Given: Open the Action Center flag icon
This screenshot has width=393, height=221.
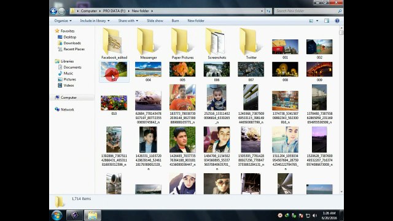Looking at the screenshot, I should 301,215.
